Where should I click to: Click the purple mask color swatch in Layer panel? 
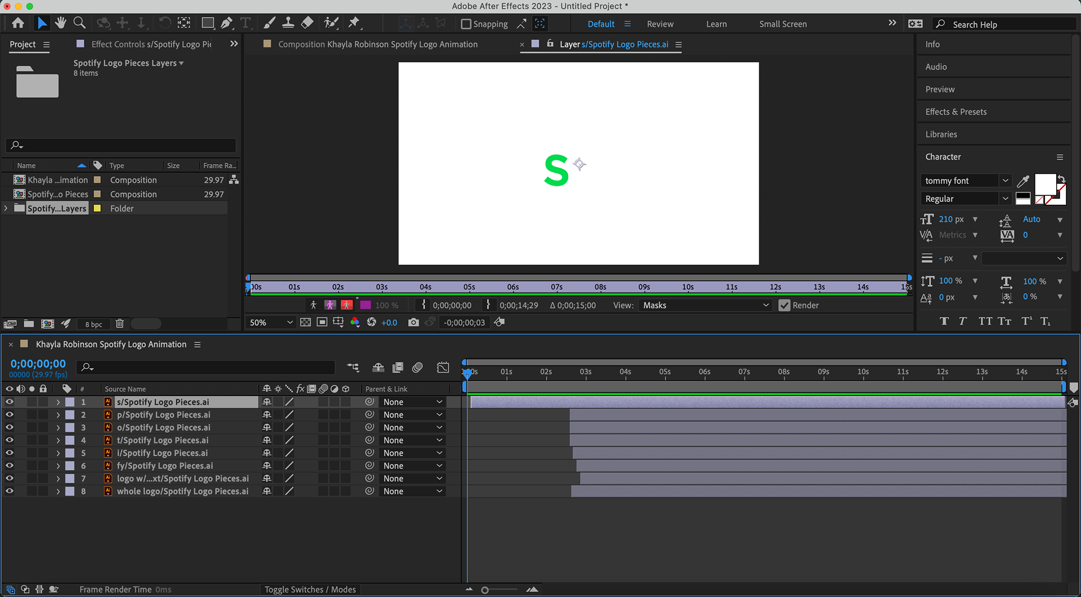[x=365, y=305]
